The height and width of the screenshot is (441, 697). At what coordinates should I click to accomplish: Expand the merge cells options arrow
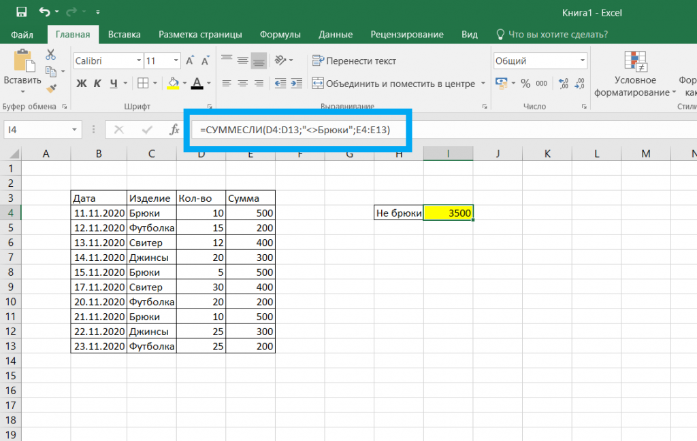click(x=483, y=84)
